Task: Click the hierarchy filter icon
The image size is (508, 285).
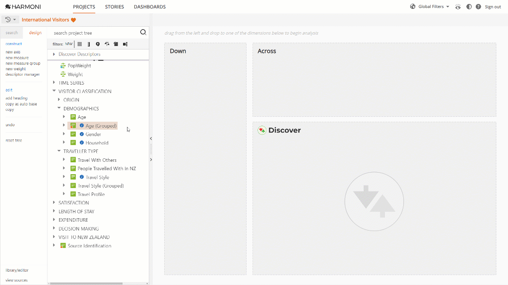Action: (x=125, y=44)
